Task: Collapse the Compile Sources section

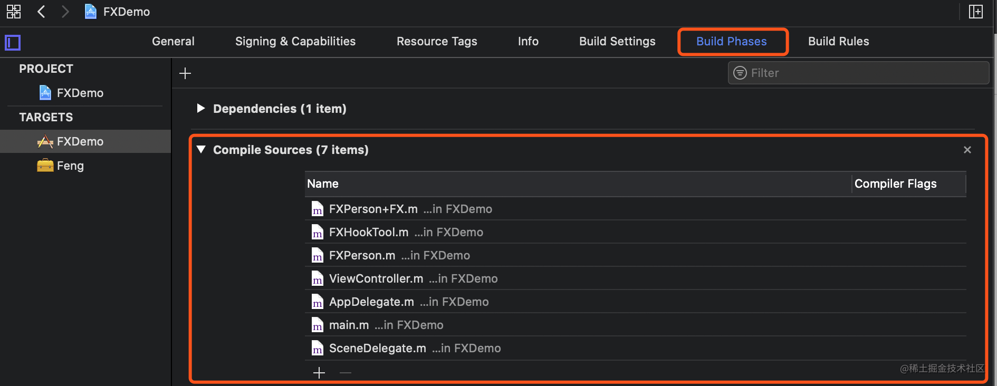Action: pyautogui.click(x=200, y=149)
